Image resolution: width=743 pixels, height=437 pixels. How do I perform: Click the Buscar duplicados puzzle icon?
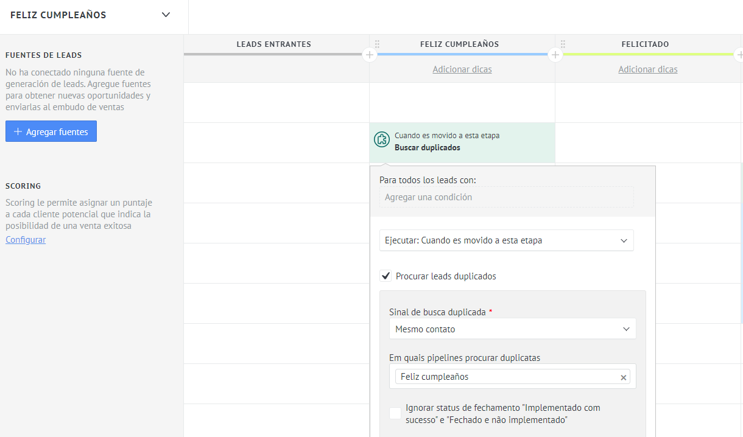pos(382,139)
